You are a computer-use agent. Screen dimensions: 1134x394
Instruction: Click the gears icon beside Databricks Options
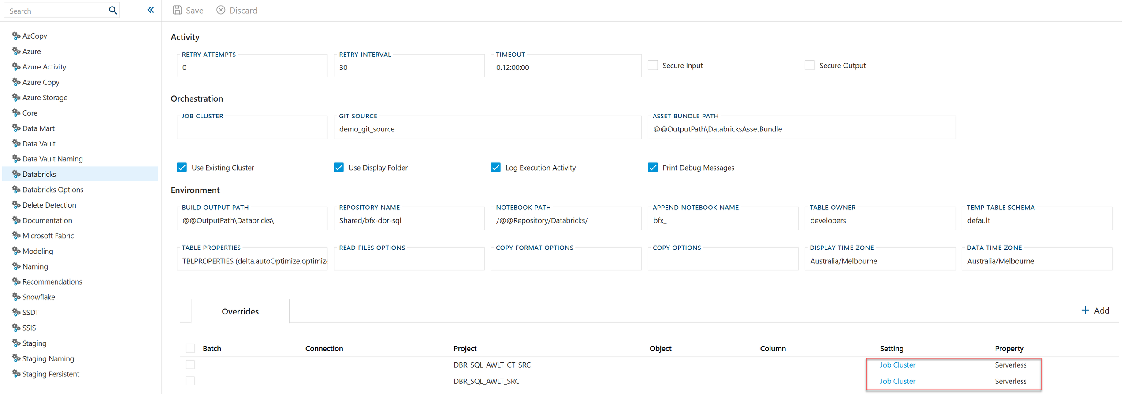[x=16, y=189]
